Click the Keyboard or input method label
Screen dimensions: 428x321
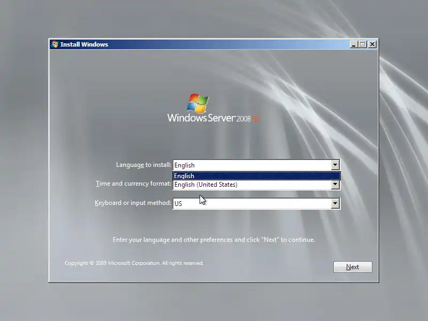(133, 203)
